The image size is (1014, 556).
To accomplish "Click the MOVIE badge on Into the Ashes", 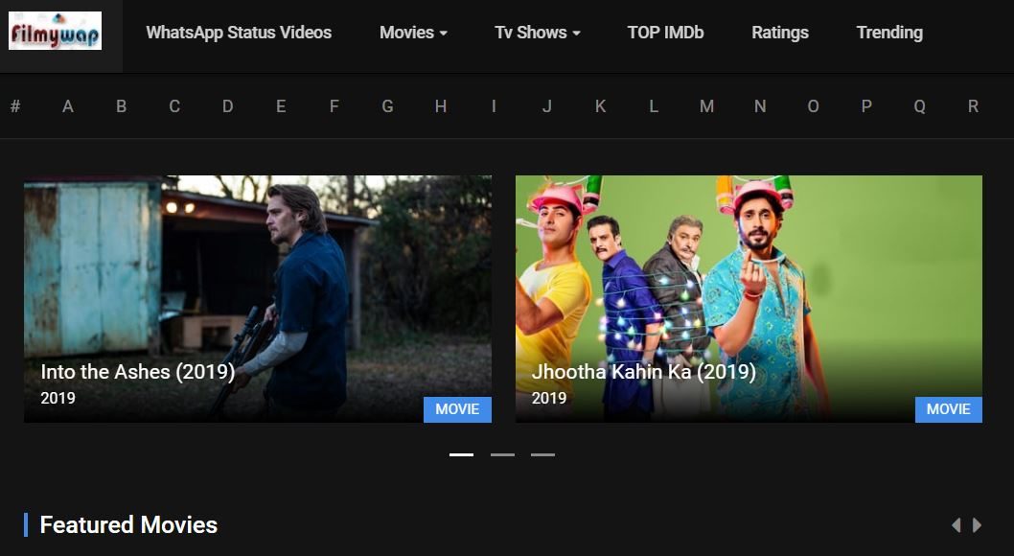I will [457, 409].
